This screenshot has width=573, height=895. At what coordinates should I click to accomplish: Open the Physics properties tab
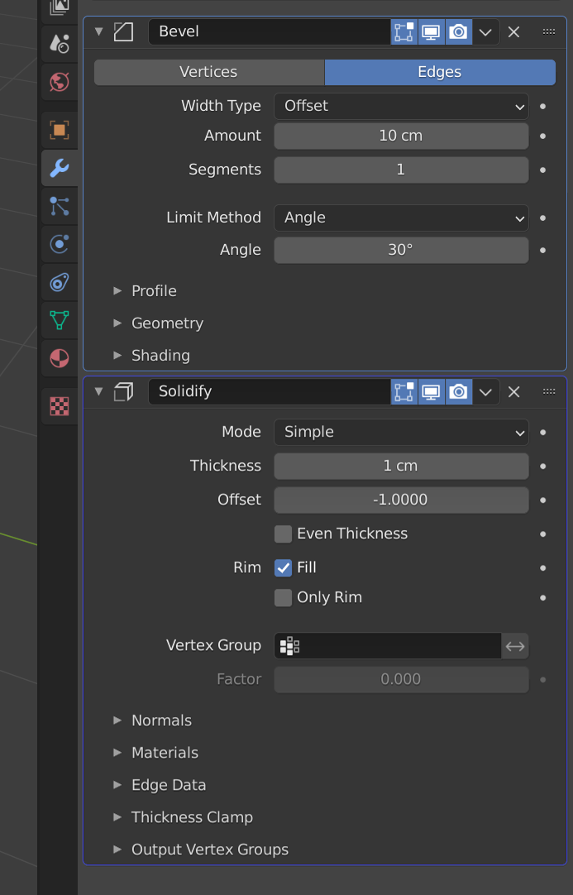60,244
